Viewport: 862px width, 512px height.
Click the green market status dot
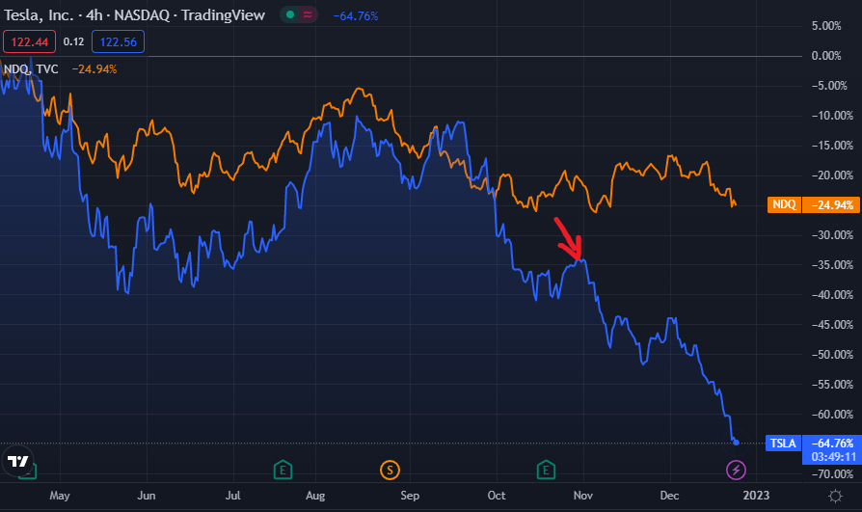pos(290,14)
